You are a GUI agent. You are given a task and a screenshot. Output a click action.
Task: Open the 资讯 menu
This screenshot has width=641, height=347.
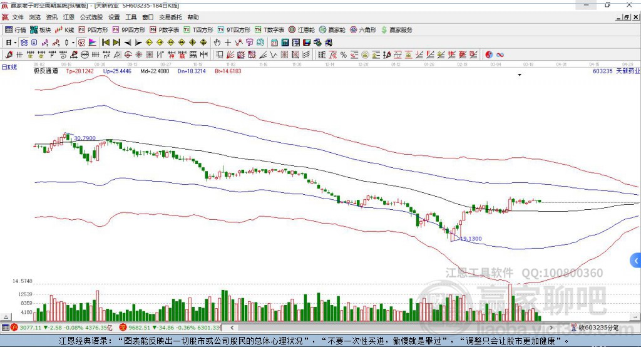click(51, 17)
